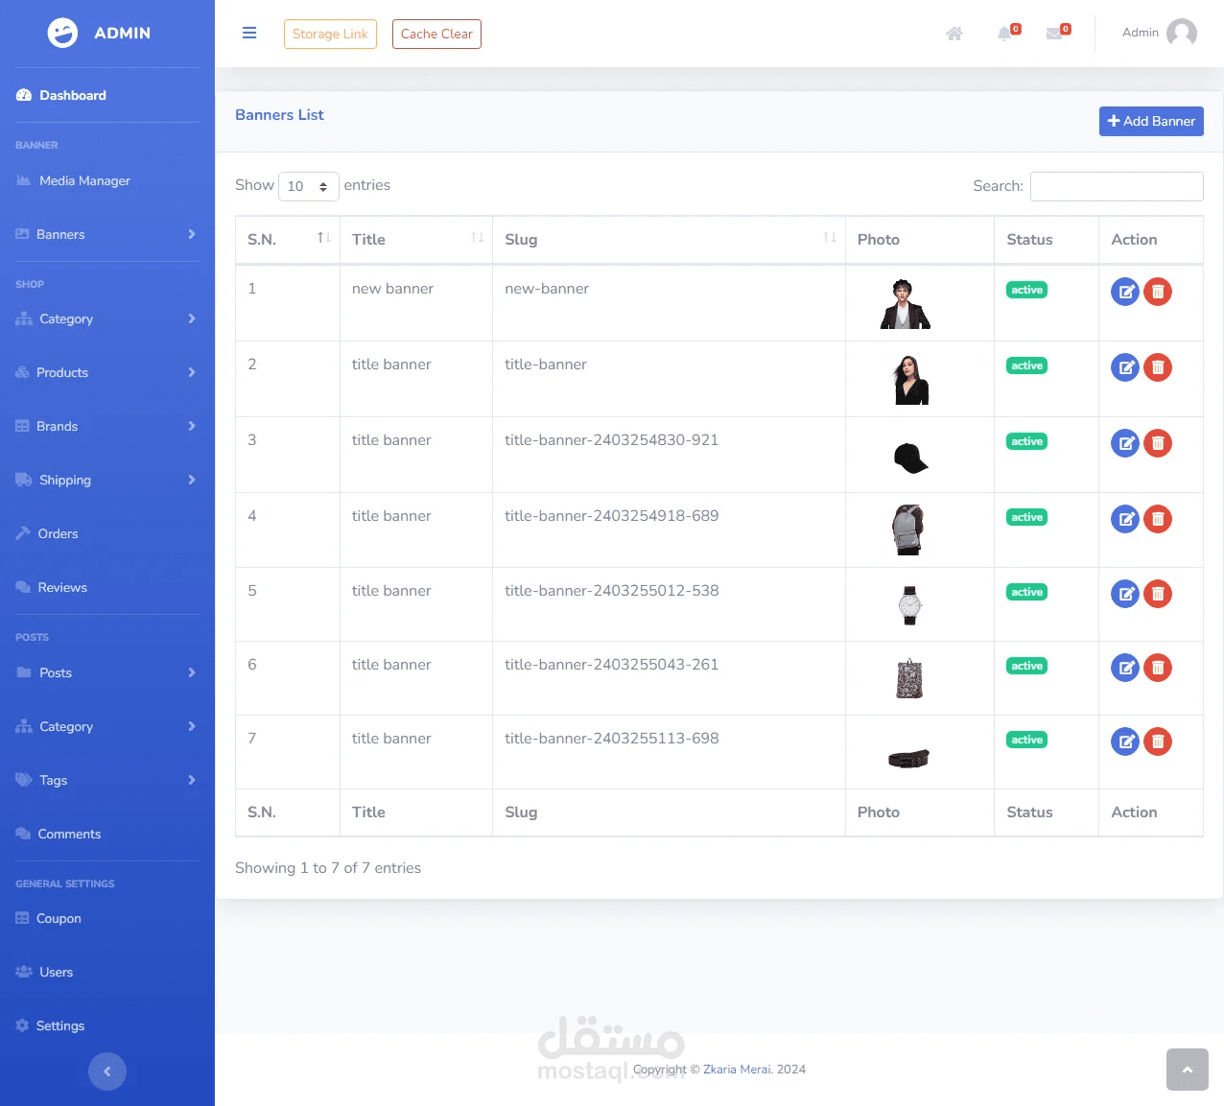Delete banner title-banner-2403255113-698
Screen dimensions: 1224x1106
[1158, 741]
